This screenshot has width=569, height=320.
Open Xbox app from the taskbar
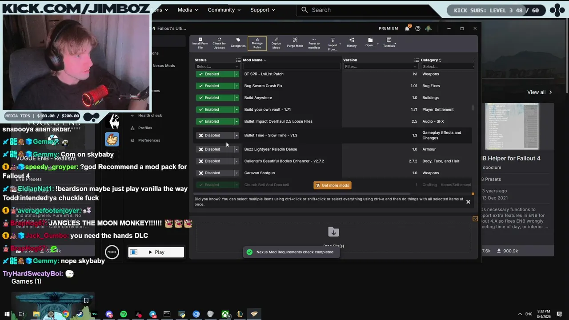pos(225,314)
